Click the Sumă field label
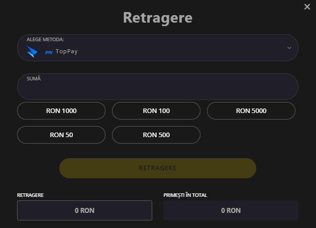This screenshot has width=316, height=228. point(34,78)
